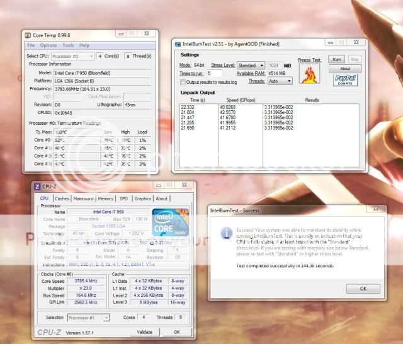403x344 pixels.
Task: Open the Threads Auto dropdown
Action: tap(280, 81)
